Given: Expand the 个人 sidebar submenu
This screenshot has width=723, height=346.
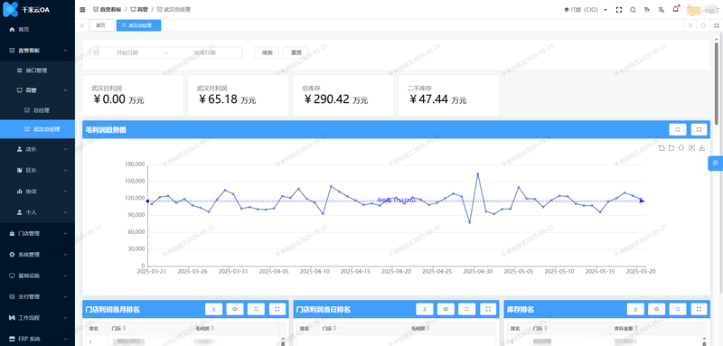Looking at the screenshot, I should tap(37, 212).
